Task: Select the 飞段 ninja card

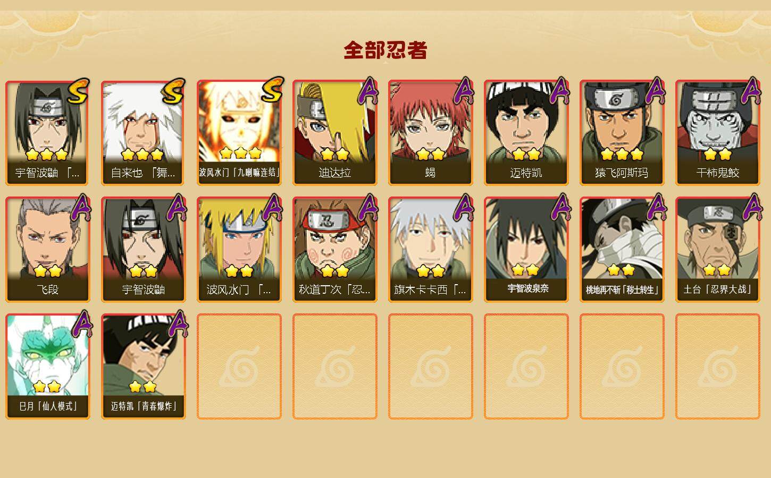Action: coord(48,250)
